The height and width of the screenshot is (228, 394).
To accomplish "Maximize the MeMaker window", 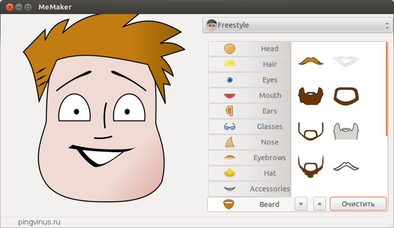I will [x=28, y=7].
